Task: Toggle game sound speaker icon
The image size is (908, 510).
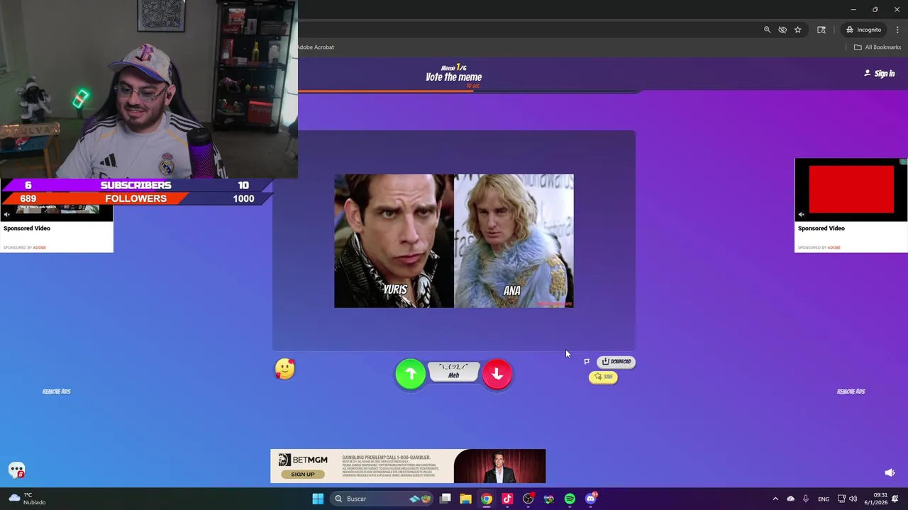Action: (x=890, y=472)
